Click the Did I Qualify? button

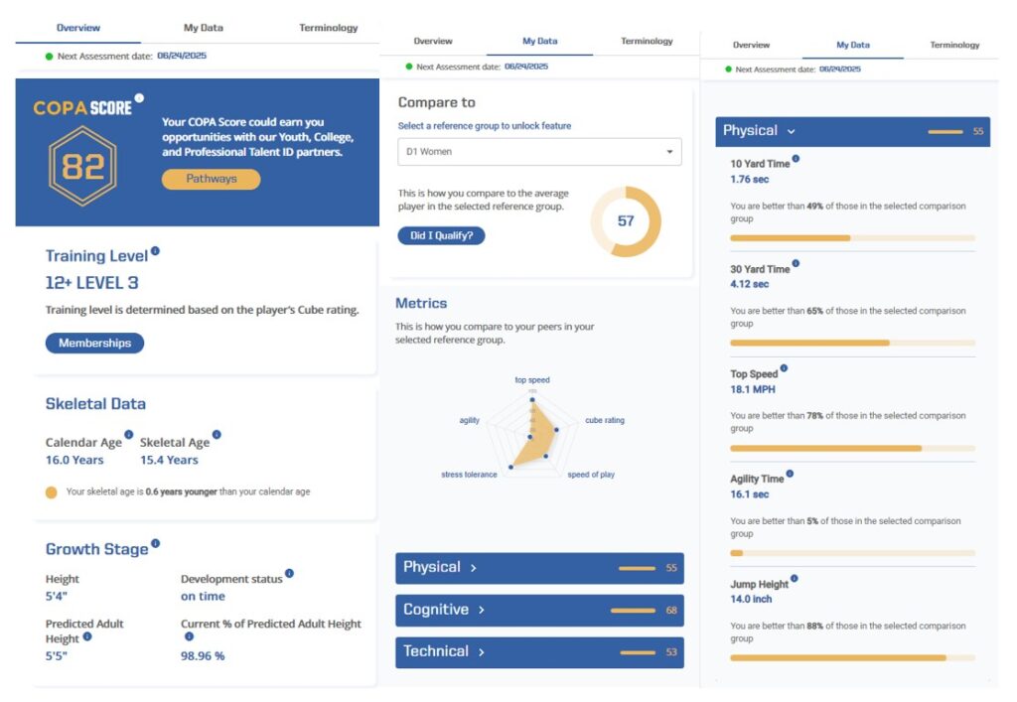coord(441,235)
